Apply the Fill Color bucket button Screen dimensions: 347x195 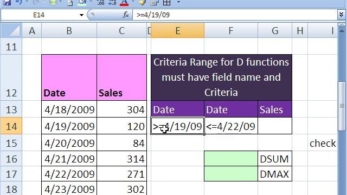click(x=82, y=2)
